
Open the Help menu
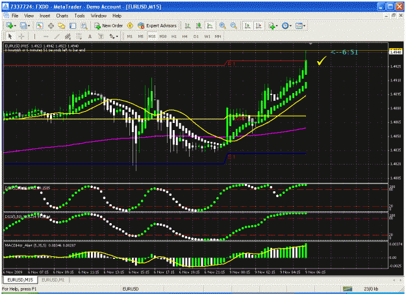click(117, 16)
